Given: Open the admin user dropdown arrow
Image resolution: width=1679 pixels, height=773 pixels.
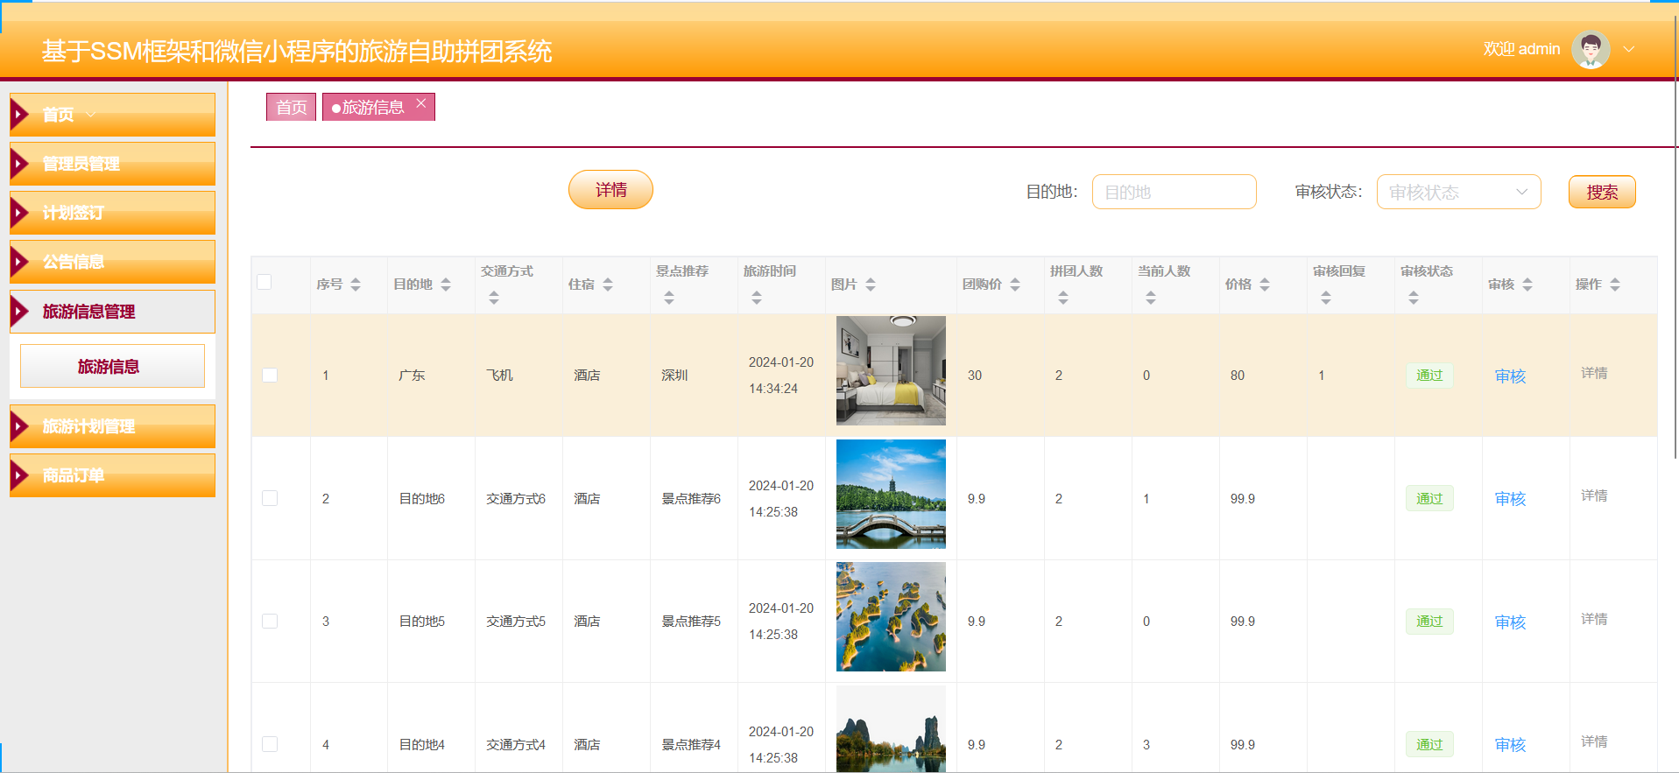Looking at the screenshot, I should coord(1629,49).
